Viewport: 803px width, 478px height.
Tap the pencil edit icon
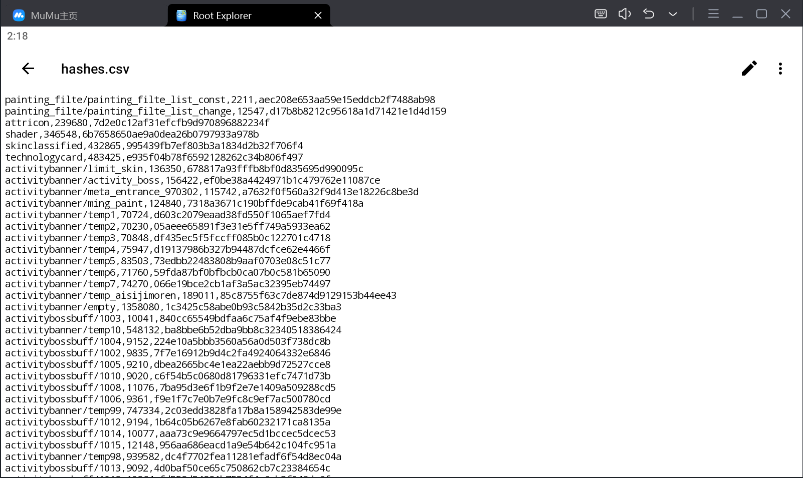(x=749, y=69)
